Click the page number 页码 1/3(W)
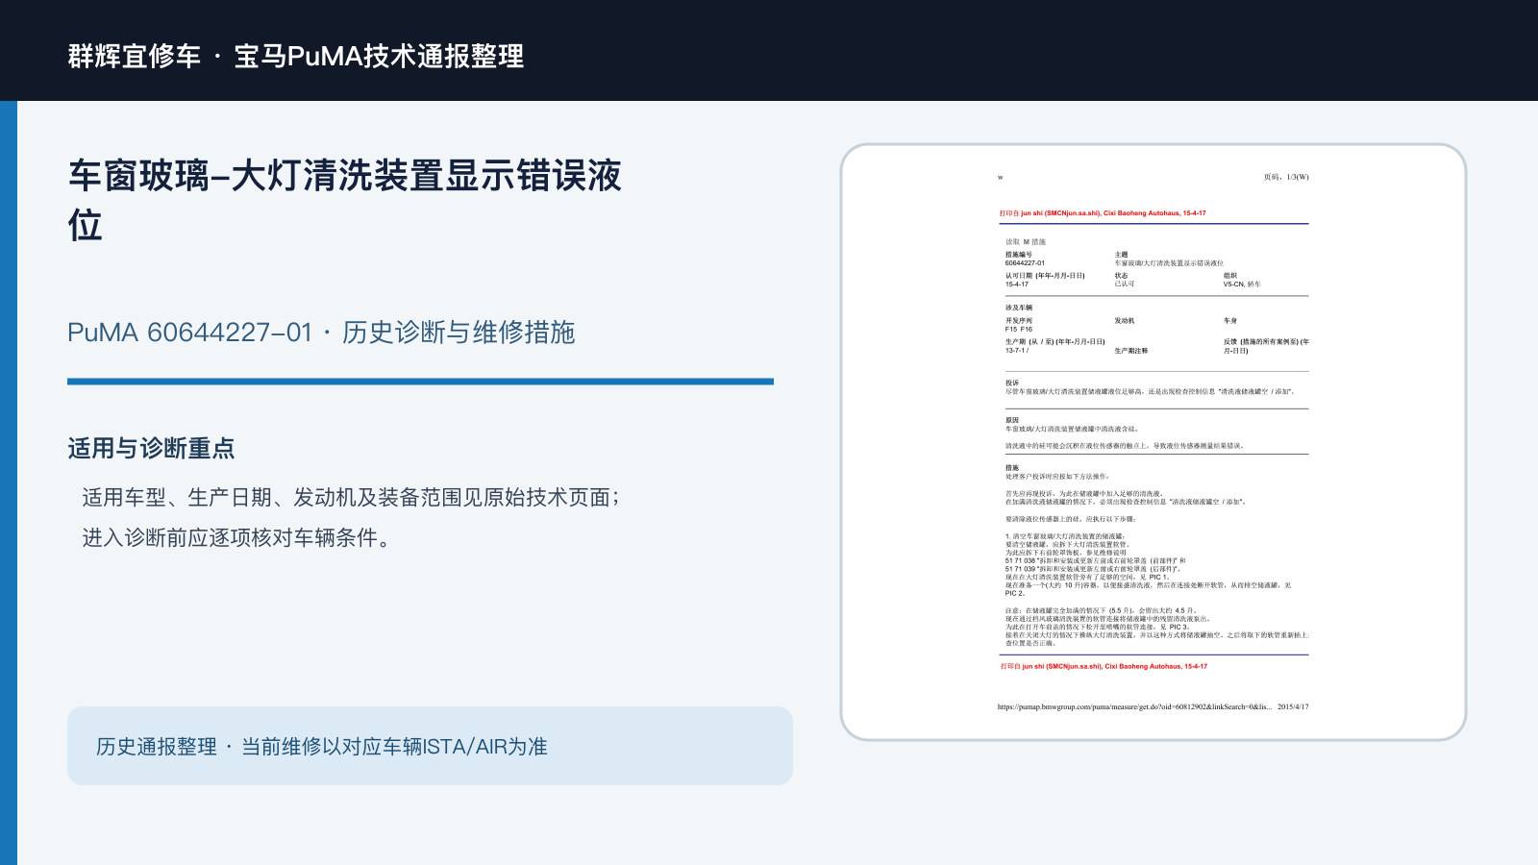 pyautogui.click(x=1286, y=177)
